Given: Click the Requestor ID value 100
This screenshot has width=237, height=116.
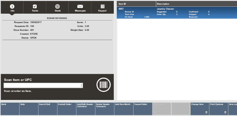Looking at the screenshot, I should (x=32, y=26).
